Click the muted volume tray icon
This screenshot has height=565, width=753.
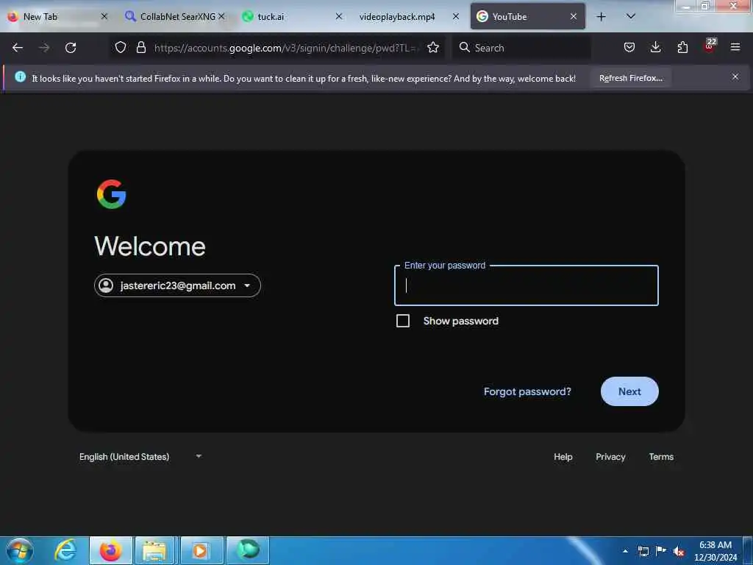[679, 552]
